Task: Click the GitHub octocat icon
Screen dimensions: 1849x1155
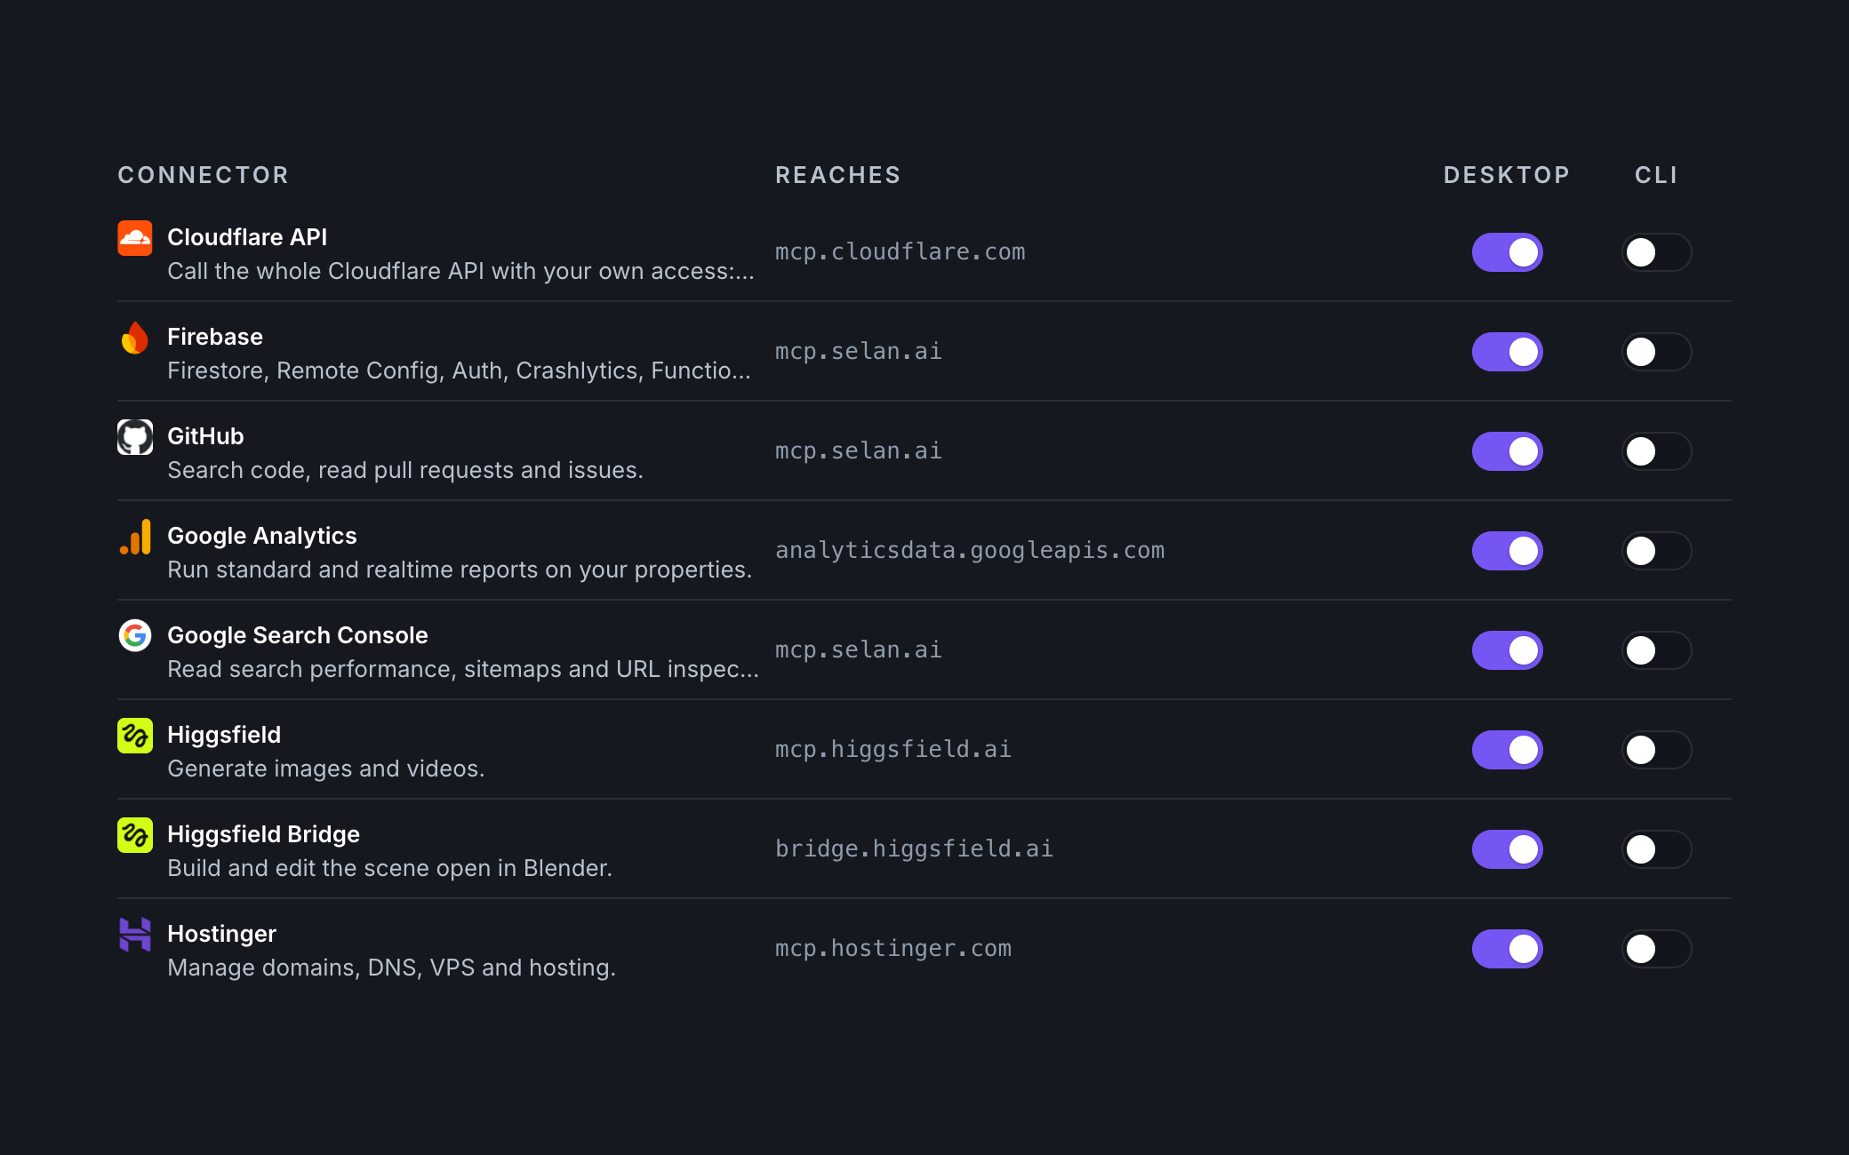Action: [135, 437]
